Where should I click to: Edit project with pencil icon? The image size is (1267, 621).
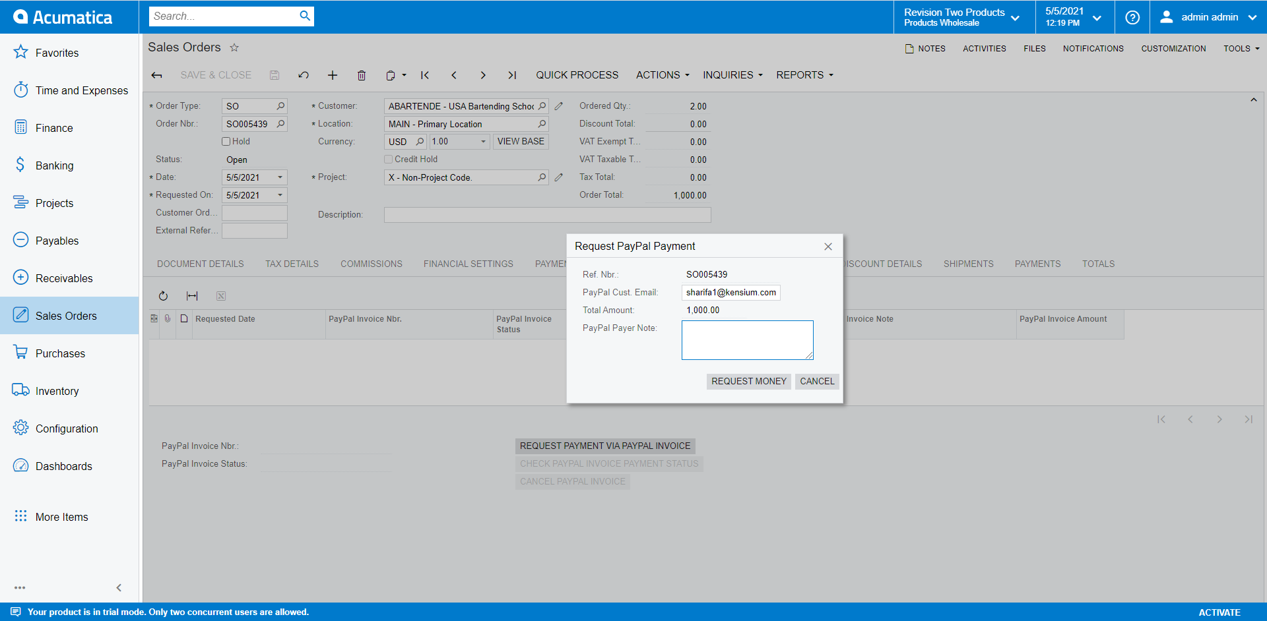(559, 177)
